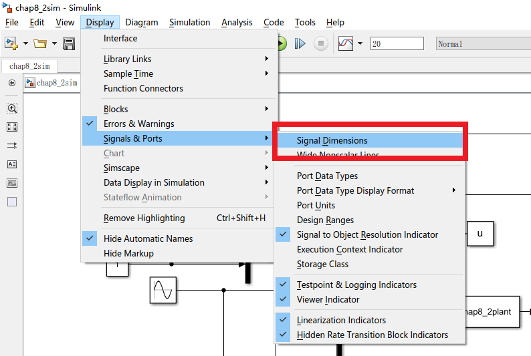Open the Simulation Data Inspector icon

(346, 43)
